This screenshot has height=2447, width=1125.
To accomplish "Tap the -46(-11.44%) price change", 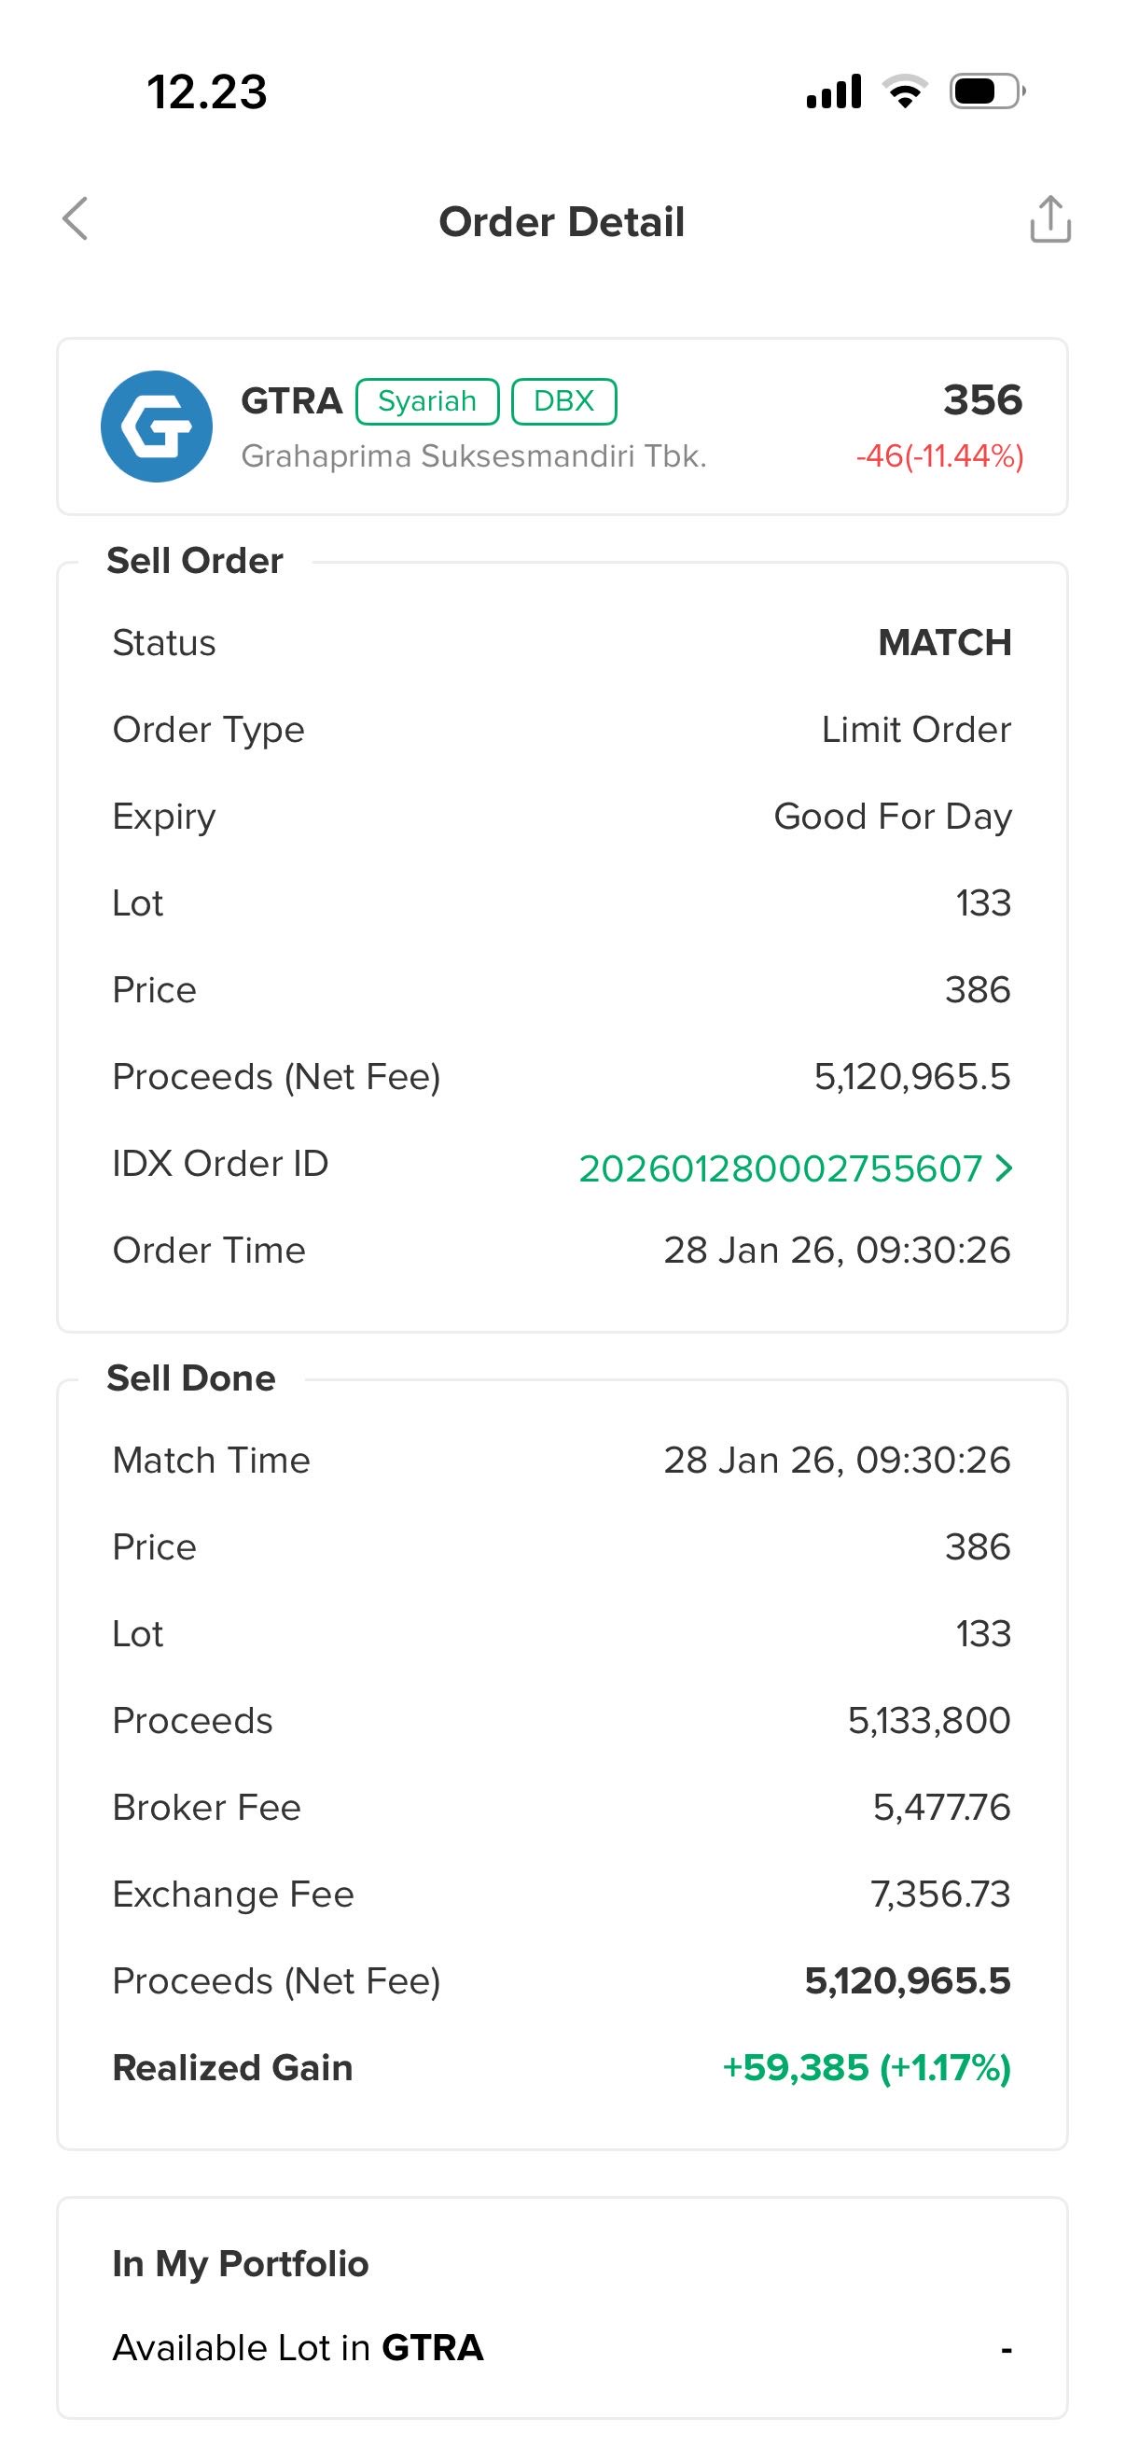I will [x=940, y=457].
